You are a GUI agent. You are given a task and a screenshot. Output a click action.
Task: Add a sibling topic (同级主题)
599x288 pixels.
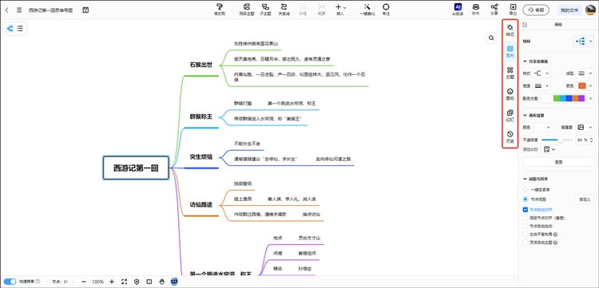pyautogui.click(x=247, y=10)
